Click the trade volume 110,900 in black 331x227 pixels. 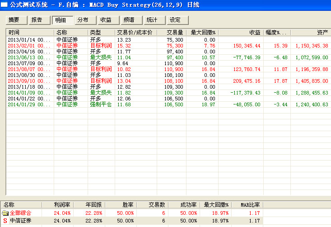pos(173,63)
